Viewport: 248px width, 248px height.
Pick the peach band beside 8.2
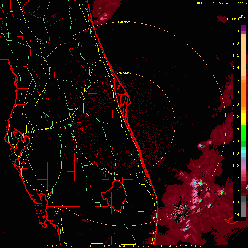243,56
